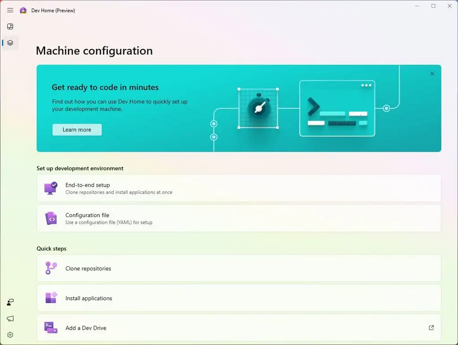Open Settings via the gear icon
This screenshot has height=345, width=458.
click(x=10, y=335)
